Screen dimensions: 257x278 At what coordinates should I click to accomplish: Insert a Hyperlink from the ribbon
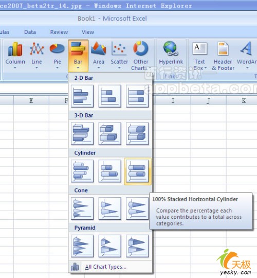pyautogui.click(x=171, y=53)
